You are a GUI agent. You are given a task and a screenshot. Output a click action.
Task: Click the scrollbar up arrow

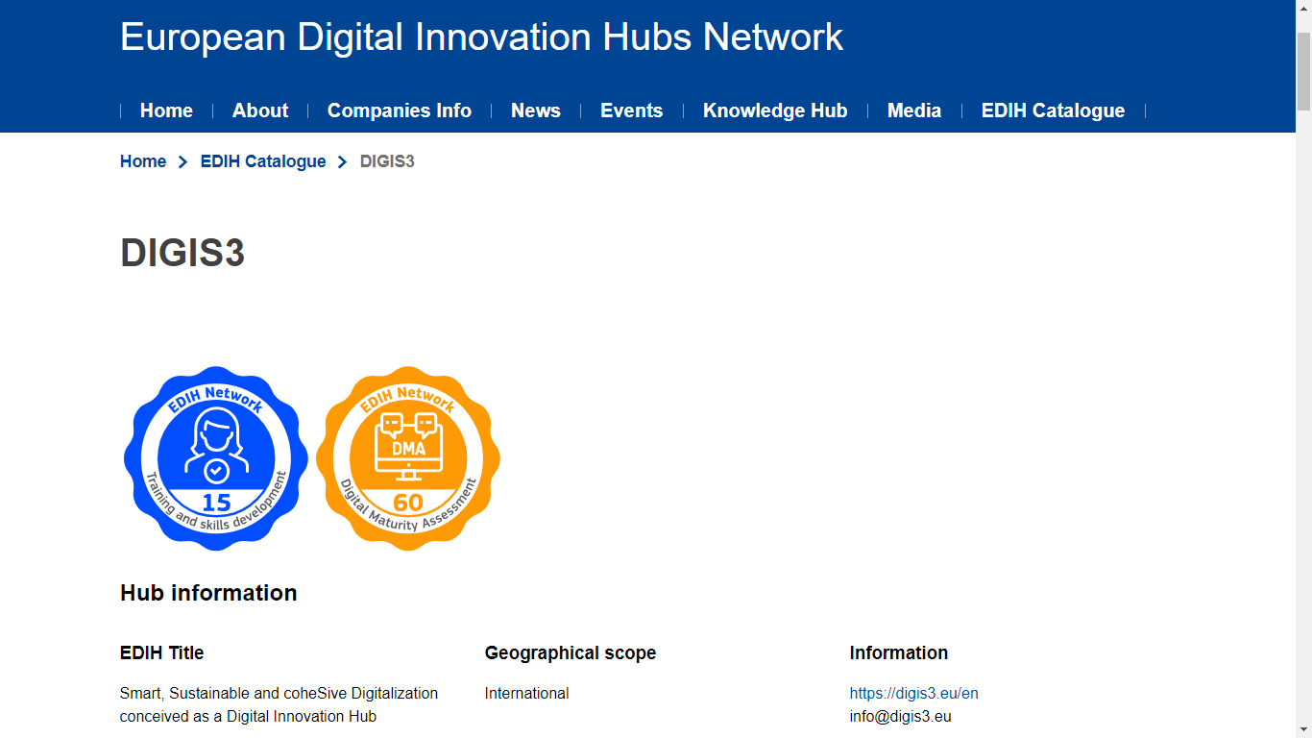(x=1303, y=9)
